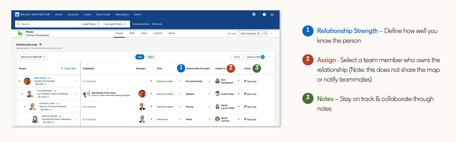This screenshot has width=456, height=142.
Task: Click the LinkedIn Sales Navigator logo
Action: pos(32,14)
